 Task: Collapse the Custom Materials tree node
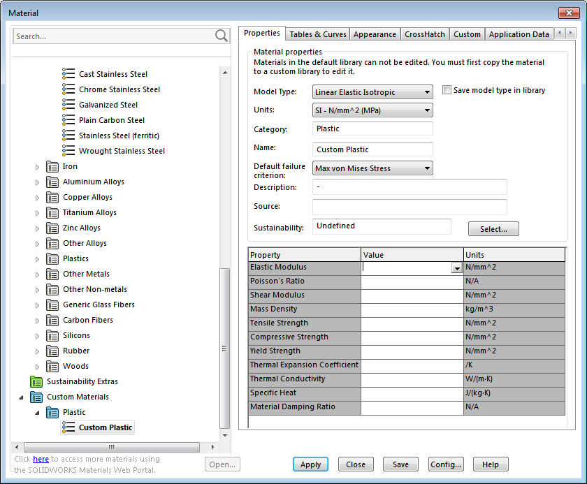click(x=21, y=397)
